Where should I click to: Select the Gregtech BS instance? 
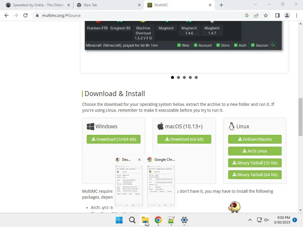tap(120, 28)
